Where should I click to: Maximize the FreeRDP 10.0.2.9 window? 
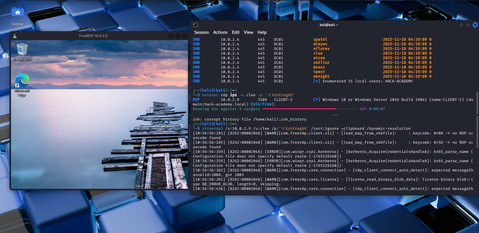(x=178, y=36)
